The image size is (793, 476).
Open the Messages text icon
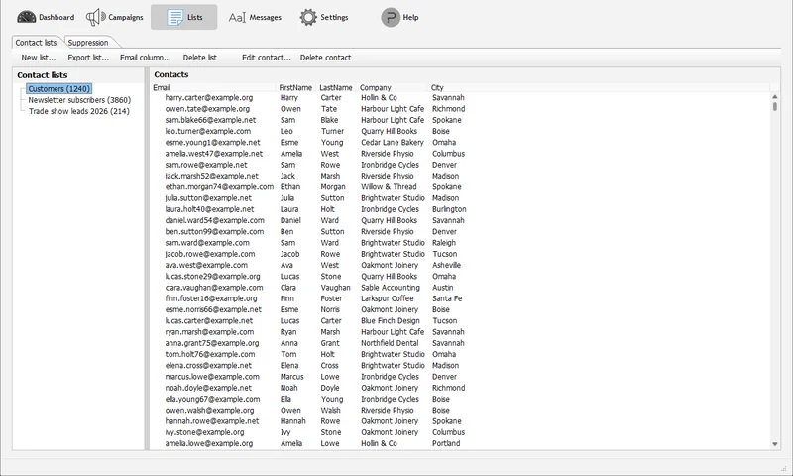pyautogui.click(x=237, y=18)
